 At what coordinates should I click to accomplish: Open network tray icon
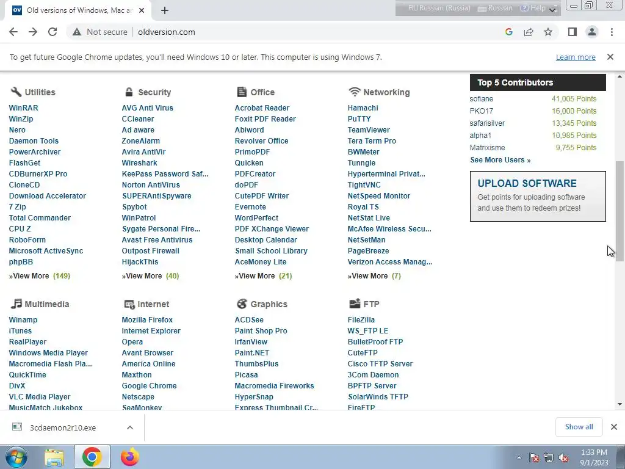coord(549,457)
